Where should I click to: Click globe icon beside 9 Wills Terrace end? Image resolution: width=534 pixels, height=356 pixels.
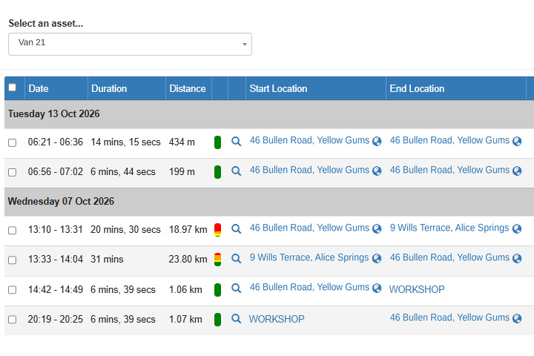point(517,228)
